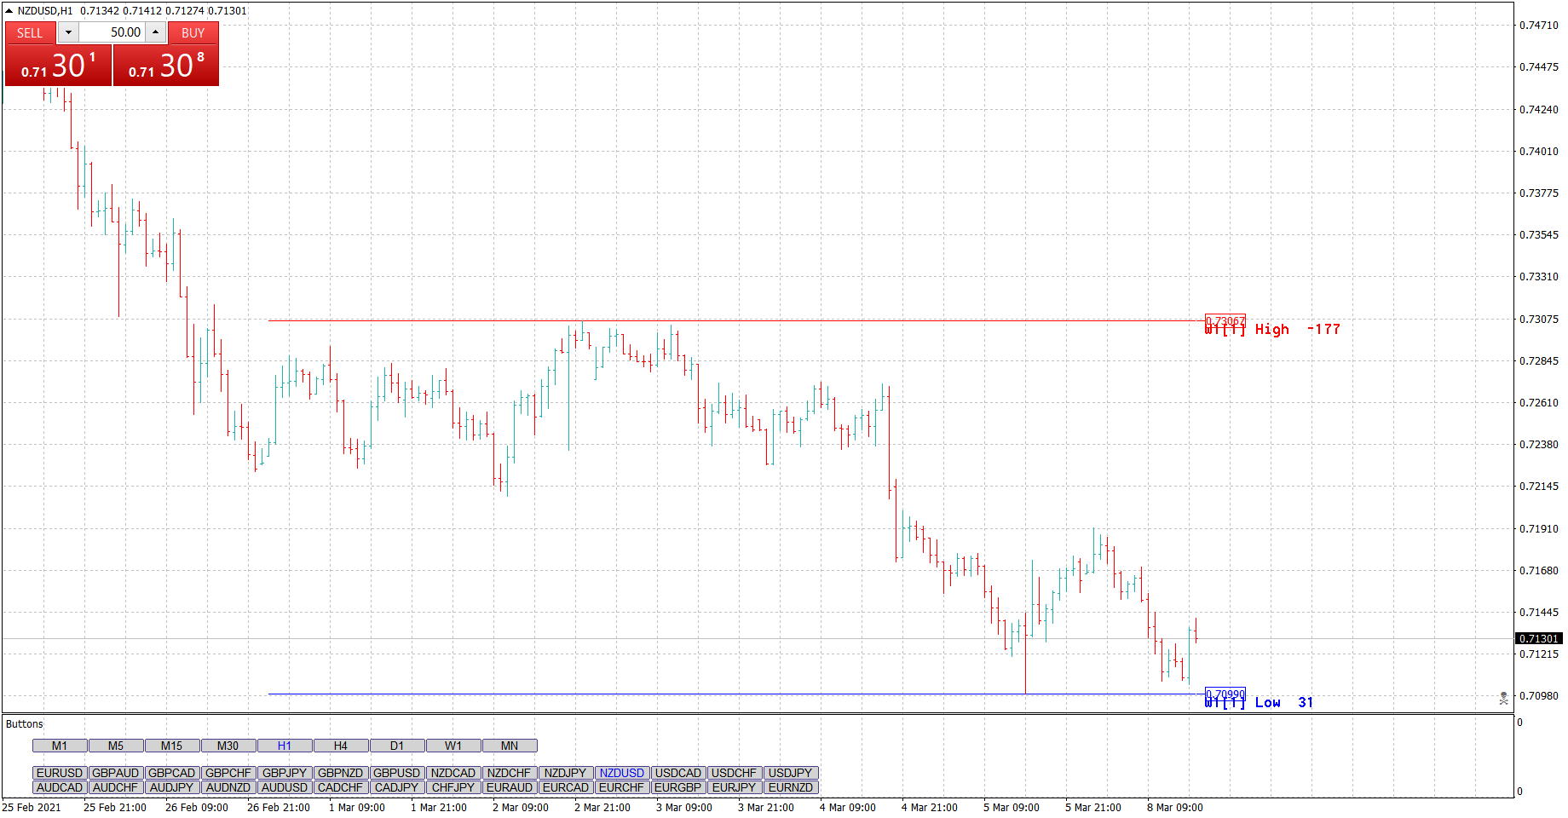Switch to the M1 timeframe
Viewport: 1568px width, 818px height.
tap(60, 746)
